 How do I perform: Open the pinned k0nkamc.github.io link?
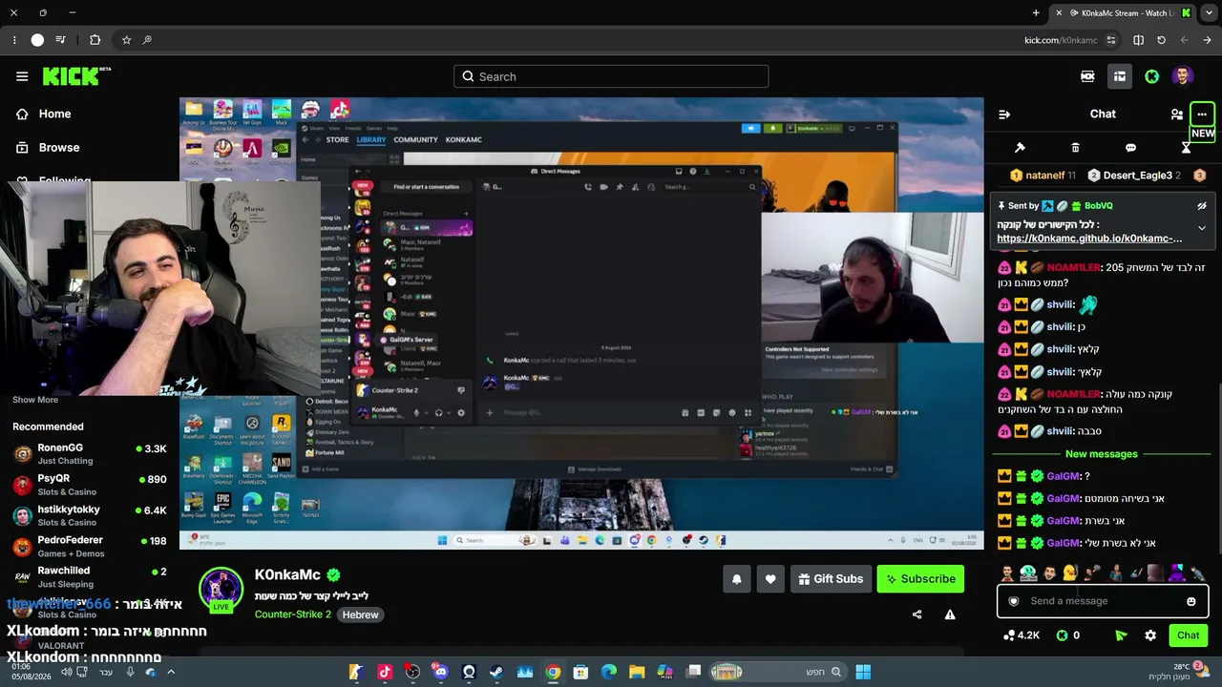point(1089,239)
